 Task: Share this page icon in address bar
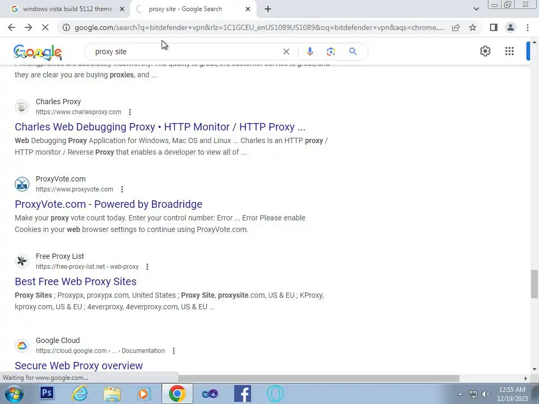tap(456, 27)
